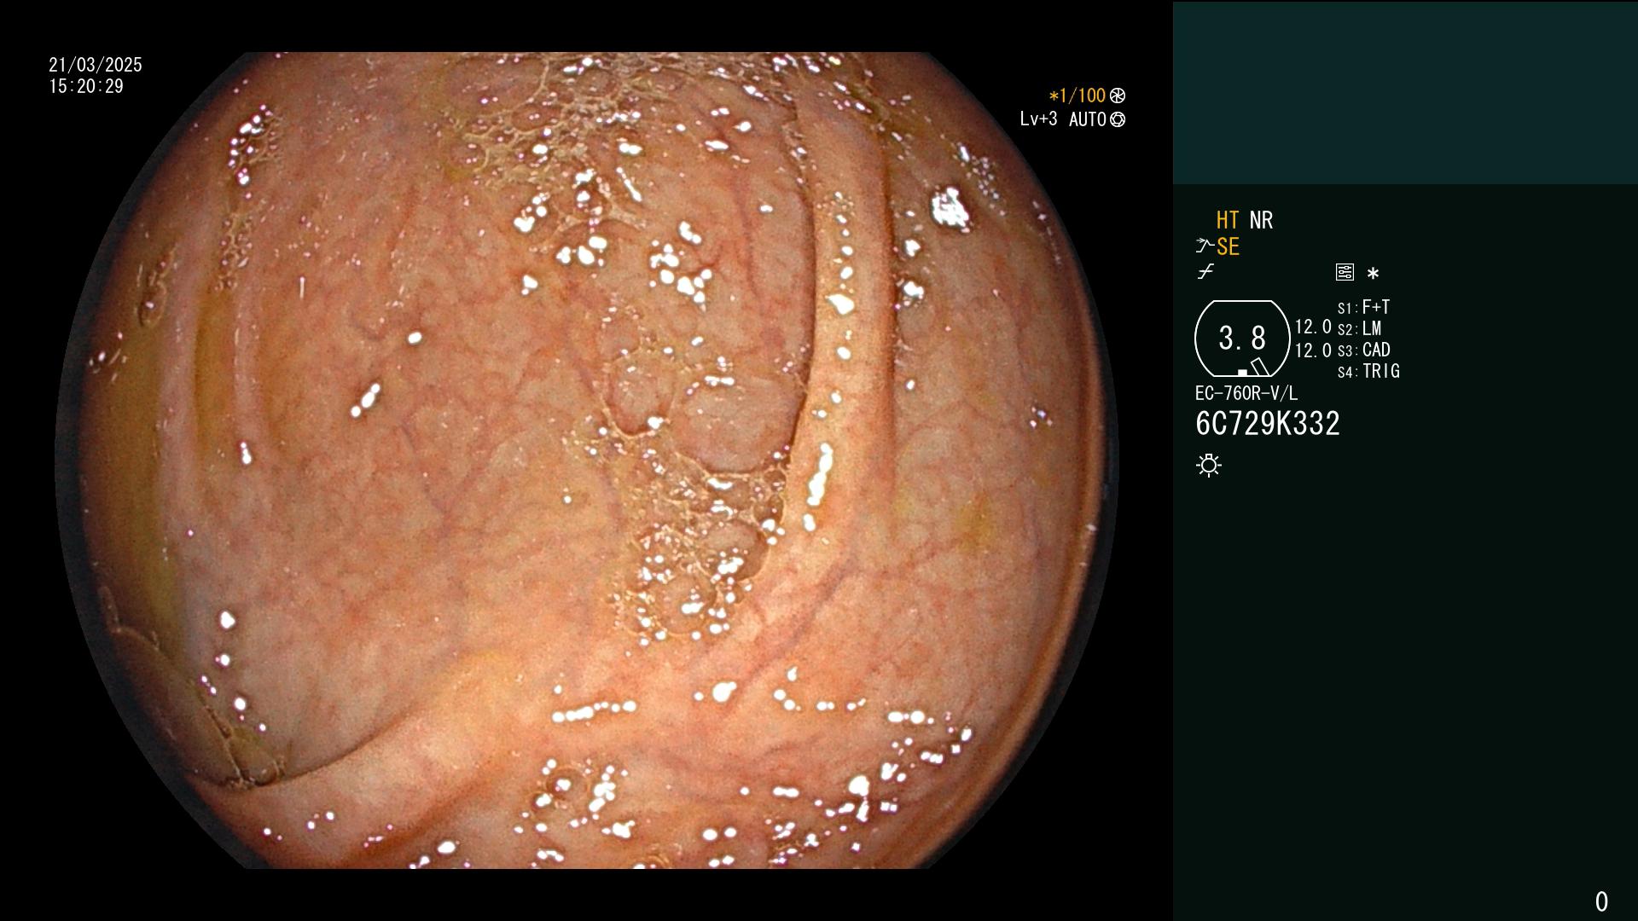Viewport: 1638px width, 921px height.
Task: Click the shutter speed icon beside 1/100
Action: pos(1118,96)
